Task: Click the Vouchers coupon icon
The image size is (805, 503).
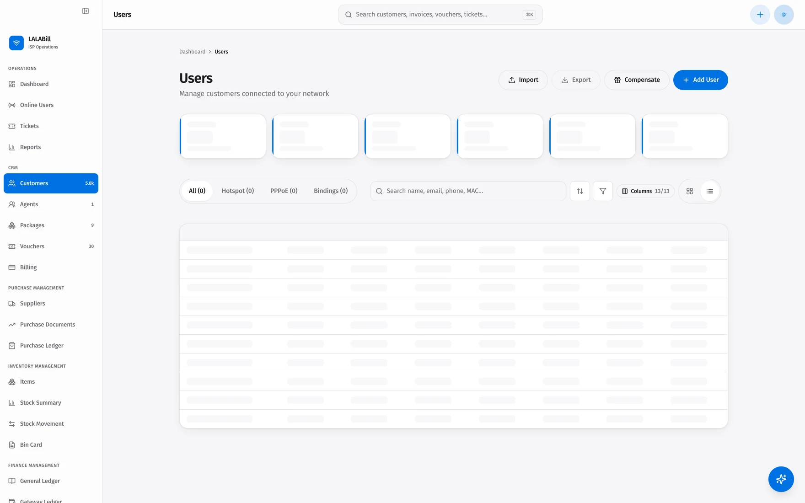Action: pyautogui.click(x=12, y=246)
